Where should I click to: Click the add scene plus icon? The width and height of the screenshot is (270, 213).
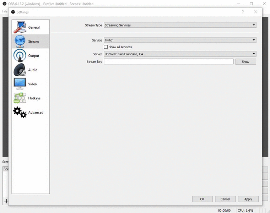pyautogui.click(x=6, y=201)
